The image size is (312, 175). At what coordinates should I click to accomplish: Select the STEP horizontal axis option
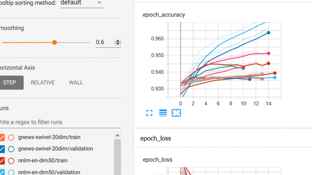(10, 82)
